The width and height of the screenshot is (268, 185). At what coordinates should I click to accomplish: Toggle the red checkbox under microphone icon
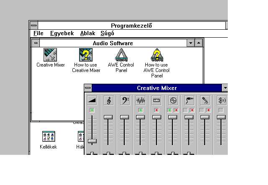coord(209,110)
